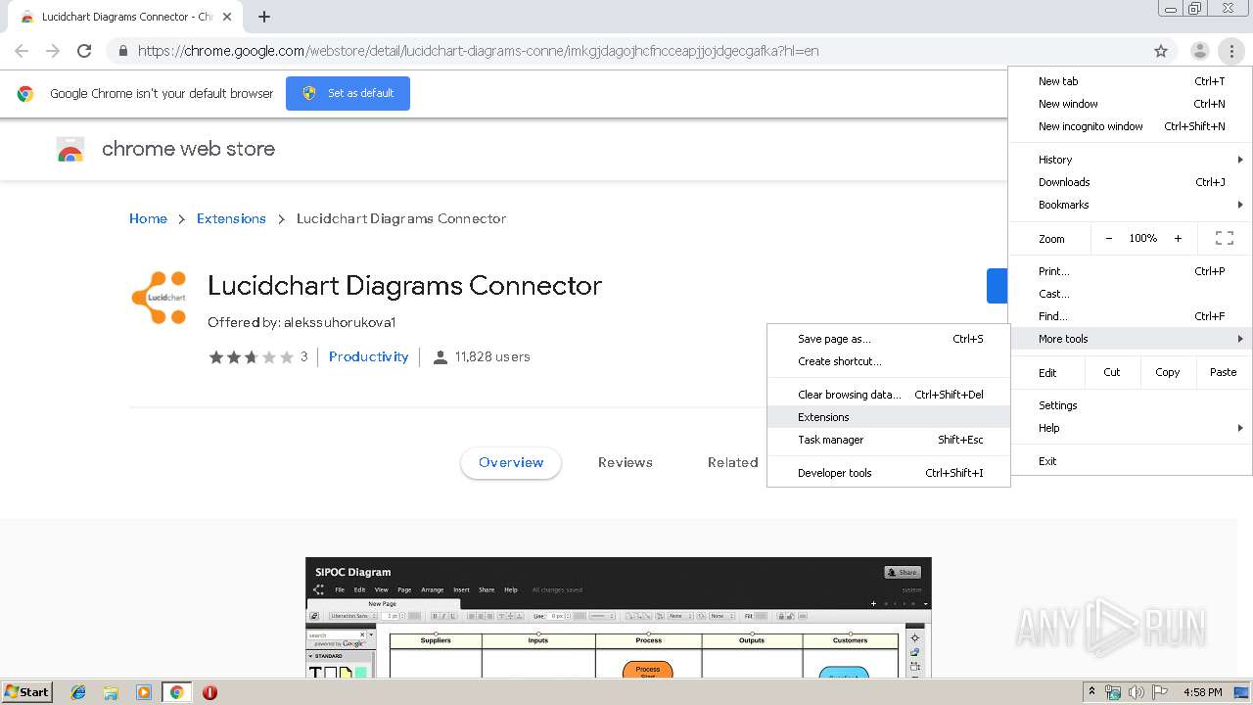Open Extensions from More tools submenu

tap(889, 417)
